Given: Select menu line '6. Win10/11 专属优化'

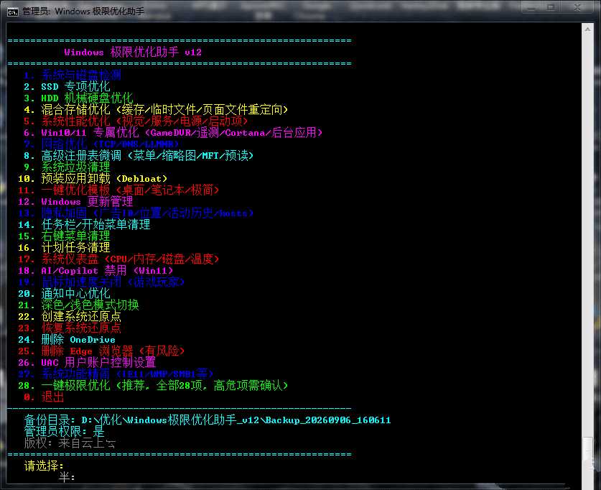Looking at the screenshot, I should point(173,133).
